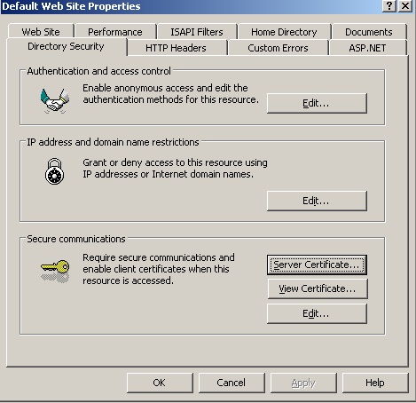Viewport: 416px width, 403px height.
Task: Open the Documents tab
Action: click(x=369, y=32)
